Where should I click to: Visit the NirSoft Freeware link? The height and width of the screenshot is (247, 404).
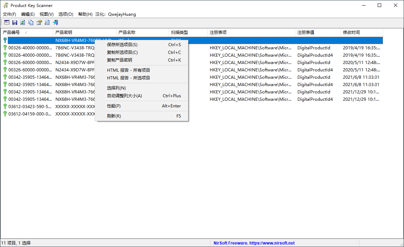click(x=254, y=243)
